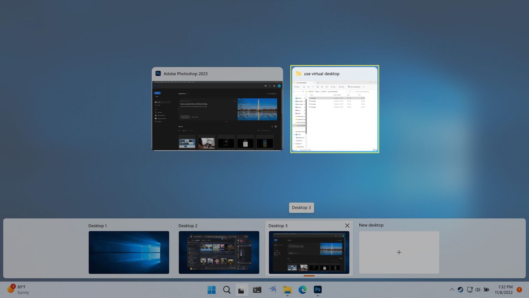The image size is (529, 298).
Task: Open the clock and date panel
Action: 503,290
